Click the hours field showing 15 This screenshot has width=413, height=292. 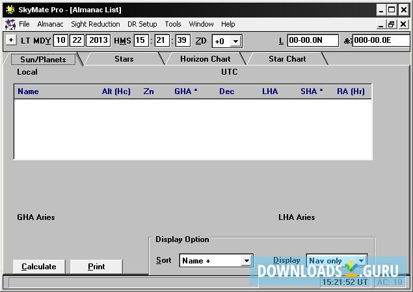[140, 40]
